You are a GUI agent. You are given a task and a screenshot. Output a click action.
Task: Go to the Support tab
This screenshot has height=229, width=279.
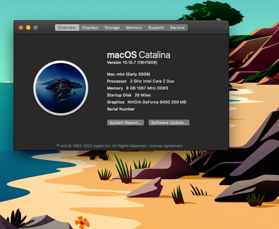coord(156,28)
